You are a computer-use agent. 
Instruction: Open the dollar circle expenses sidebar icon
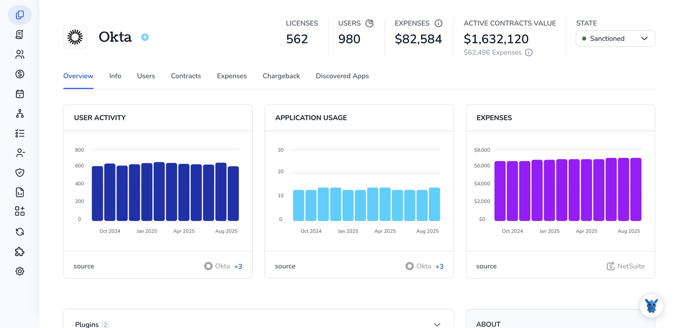[20, 74]
